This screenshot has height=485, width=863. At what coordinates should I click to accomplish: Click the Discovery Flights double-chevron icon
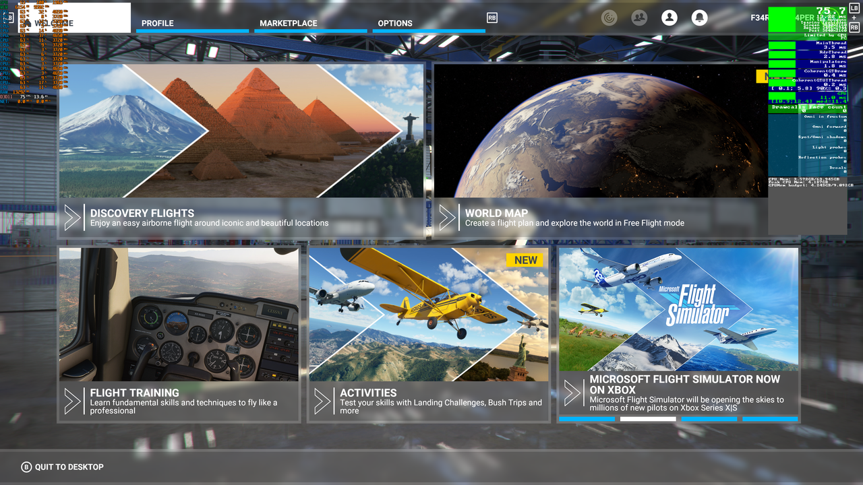tap(72, 218)
